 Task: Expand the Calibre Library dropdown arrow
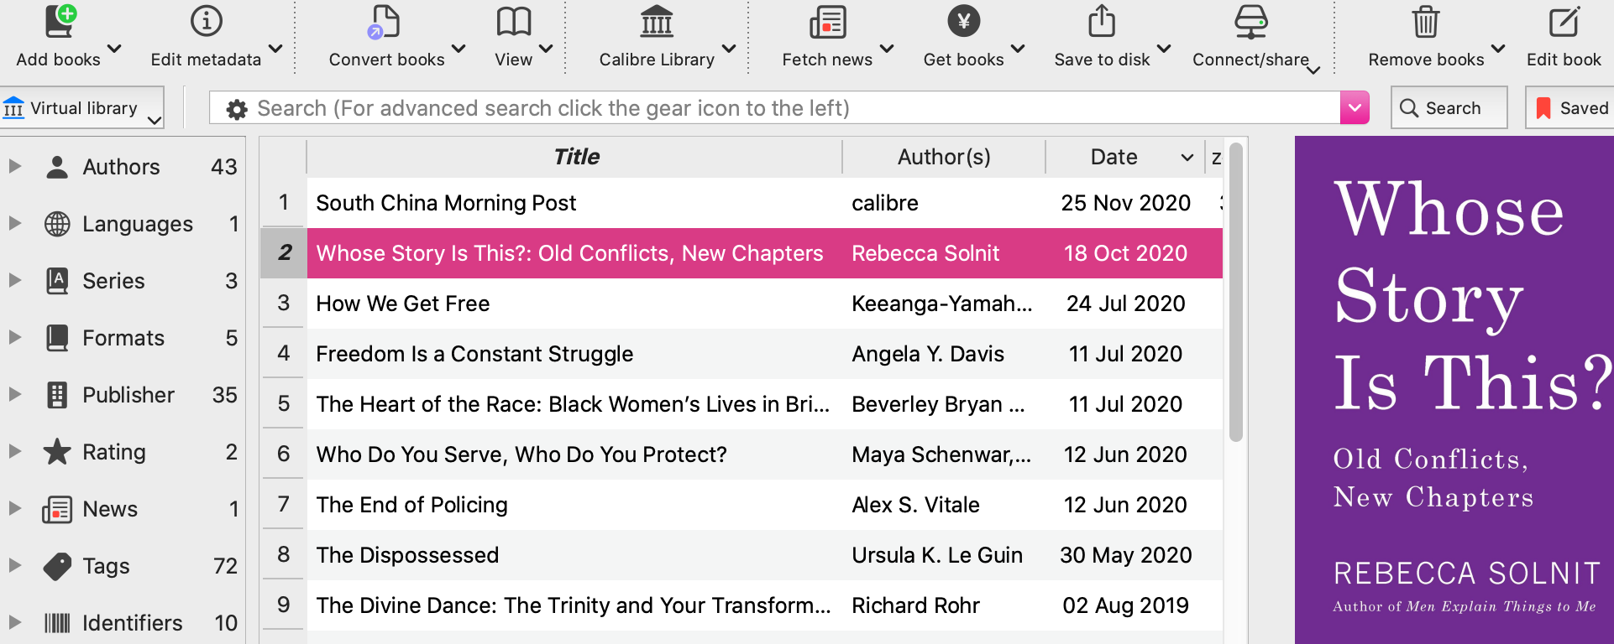point(729,49)
